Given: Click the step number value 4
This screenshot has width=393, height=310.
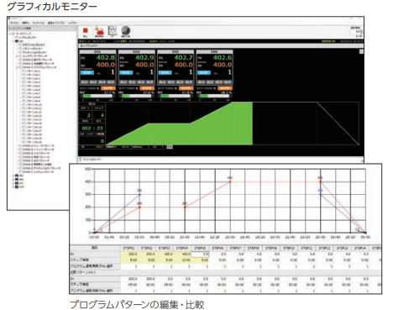Looking at the screenshot, I should pyautogui.click(x=102, y=115).
